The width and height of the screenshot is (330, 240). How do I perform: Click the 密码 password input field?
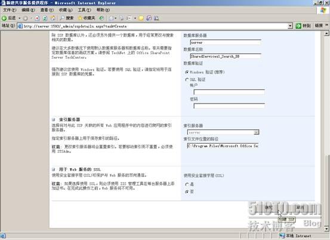(229, 106)
